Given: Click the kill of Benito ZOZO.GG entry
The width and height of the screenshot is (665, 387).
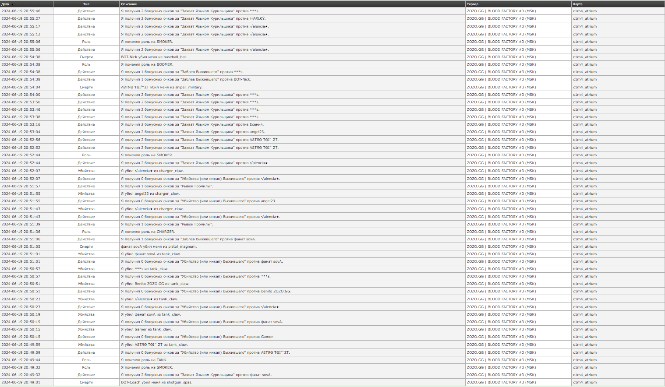Looking at the screenshot, I should click(155, 284).
